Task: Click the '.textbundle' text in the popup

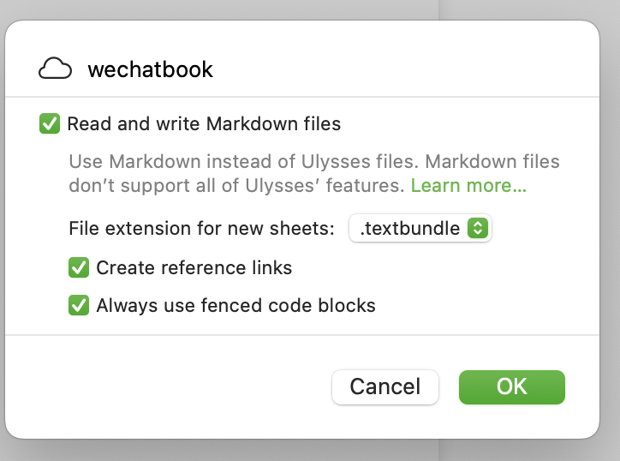Action: (x=409, y=229)
